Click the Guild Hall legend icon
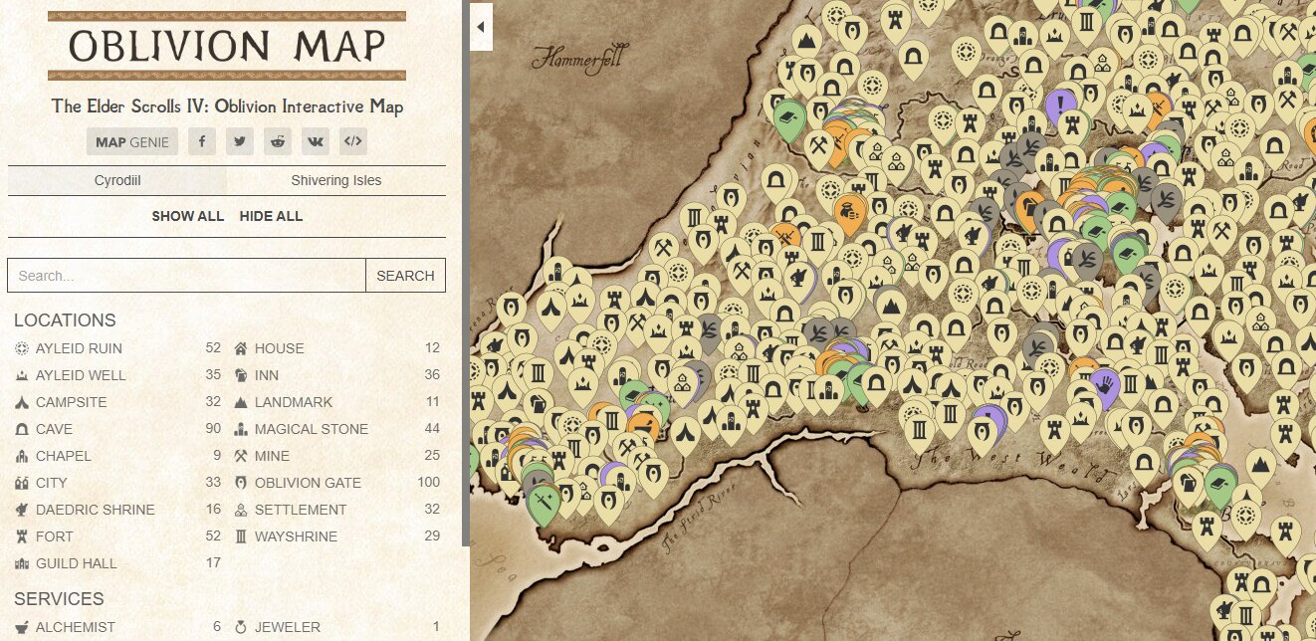Image resolution: width=1316 pixels, height=641 pixels. (x=22, y=563)
